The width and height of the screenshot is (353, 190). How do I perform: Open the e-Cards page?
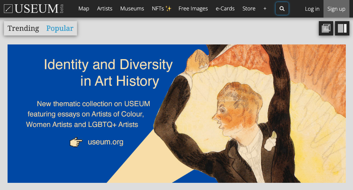[x=225, y=9]
